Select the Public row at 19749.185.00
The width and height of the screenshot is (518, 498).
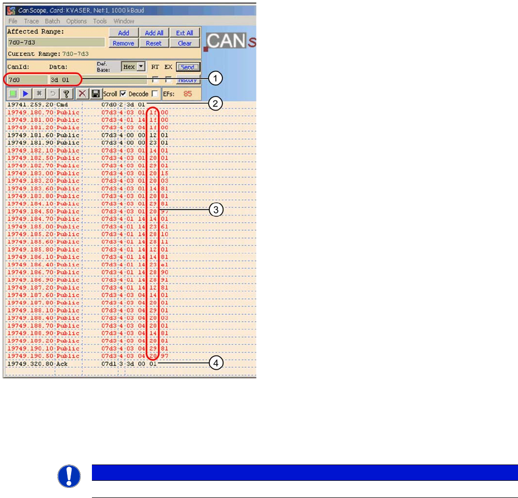tap(131, 227)
